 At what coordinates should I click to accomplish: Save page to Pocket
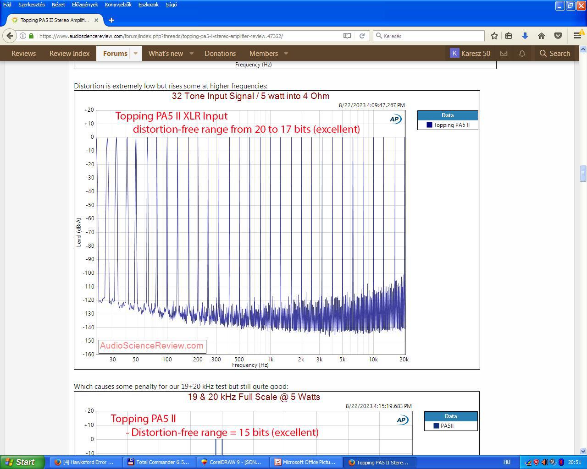pos(558,36)
